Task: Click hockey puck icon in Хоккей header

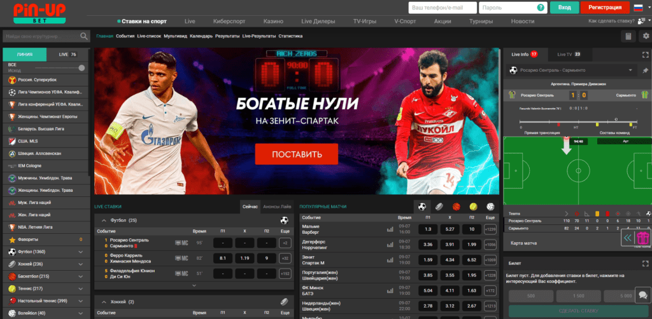Action: click(285, 302)
